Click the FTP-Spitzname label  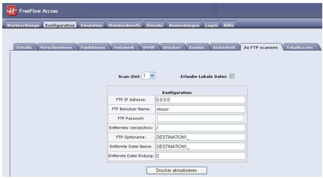[x=131, y=137]
